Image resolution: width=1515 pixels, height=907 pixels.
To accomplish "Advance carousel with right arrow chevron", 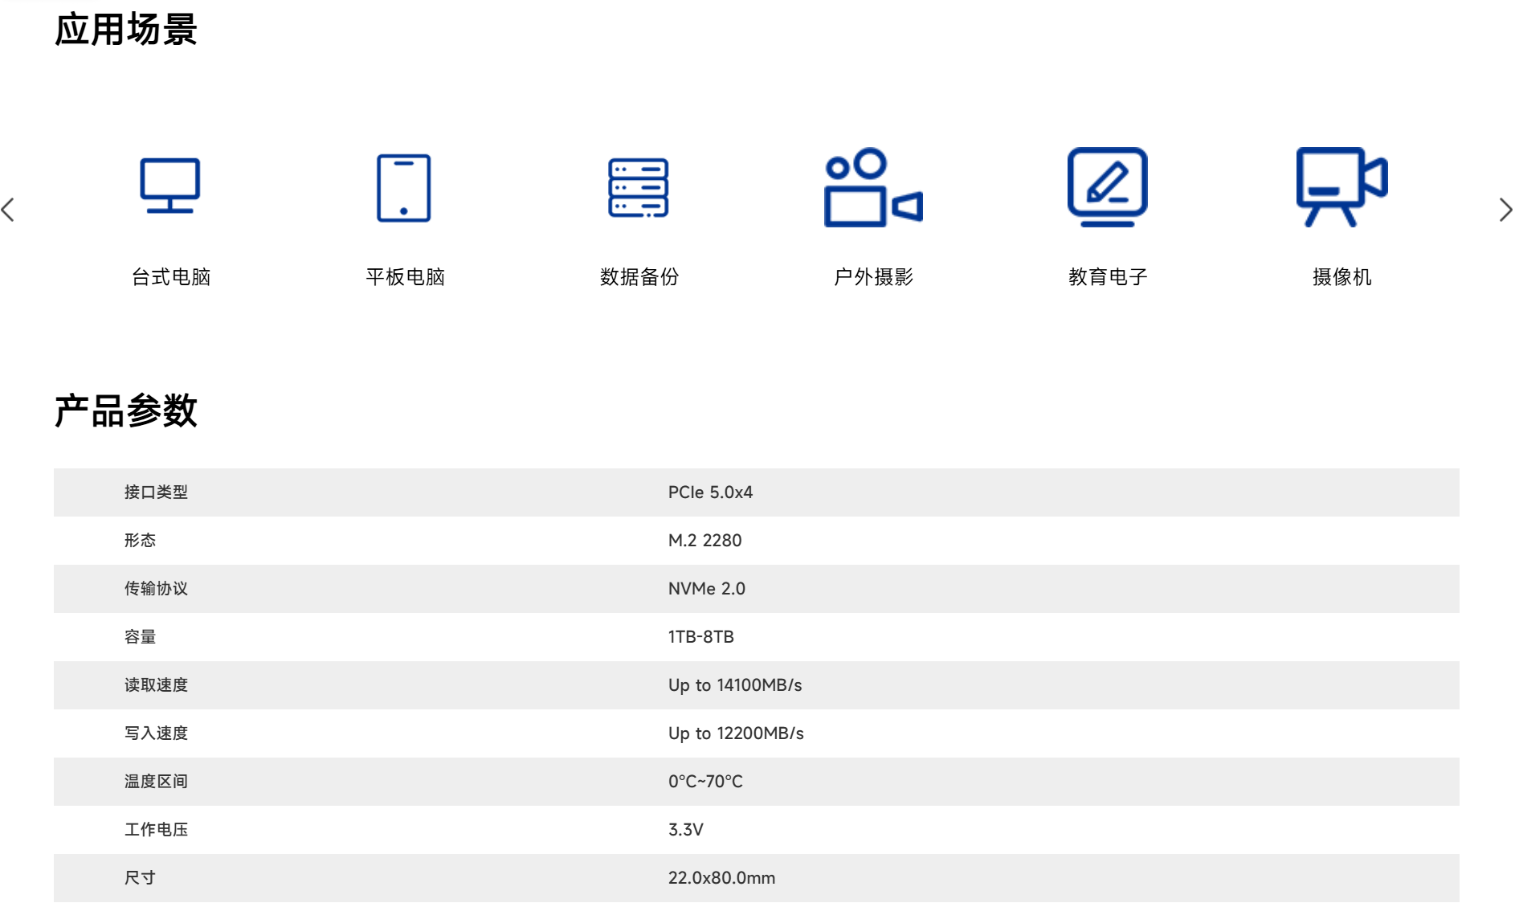I will pyautogui.click(x=1505, y=210).
